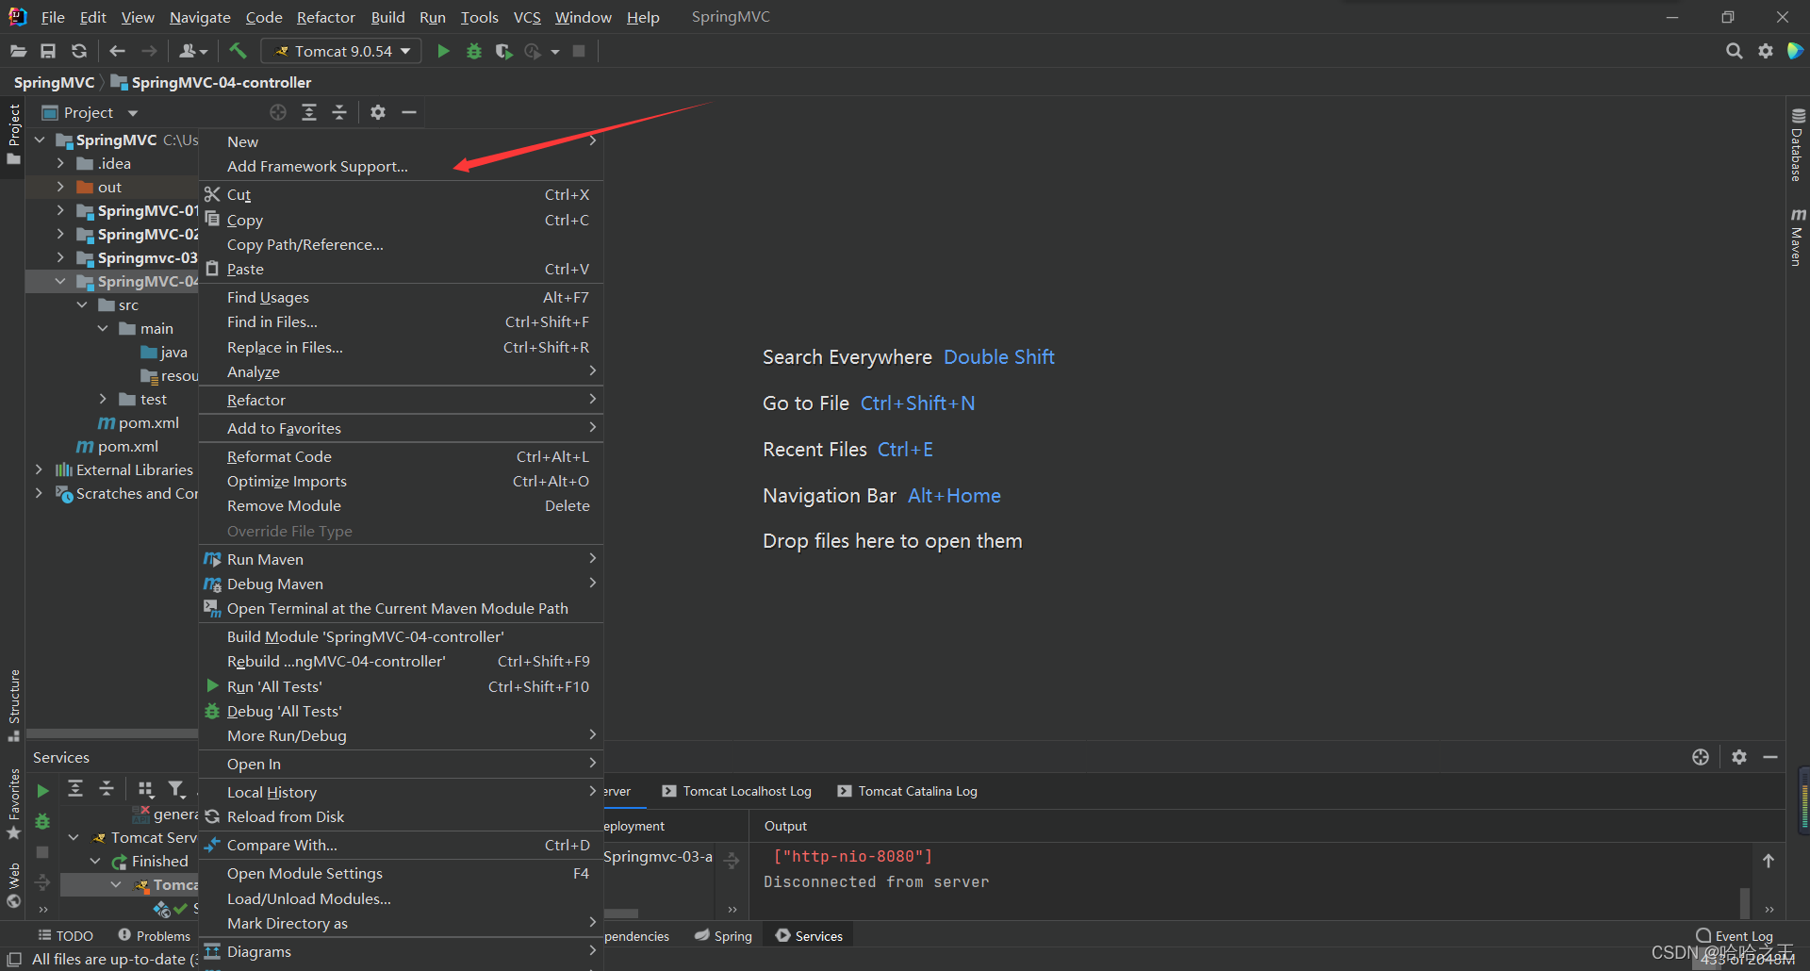This screenshot has width=1810, height=971.
Task: Select Find Usages menu item
Action: click(401, 297)
